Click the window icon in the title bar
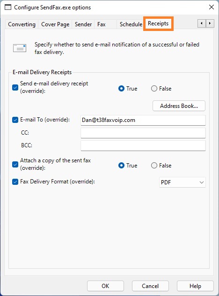Viewport: 219px width, 296px height. tap(8, 8)
